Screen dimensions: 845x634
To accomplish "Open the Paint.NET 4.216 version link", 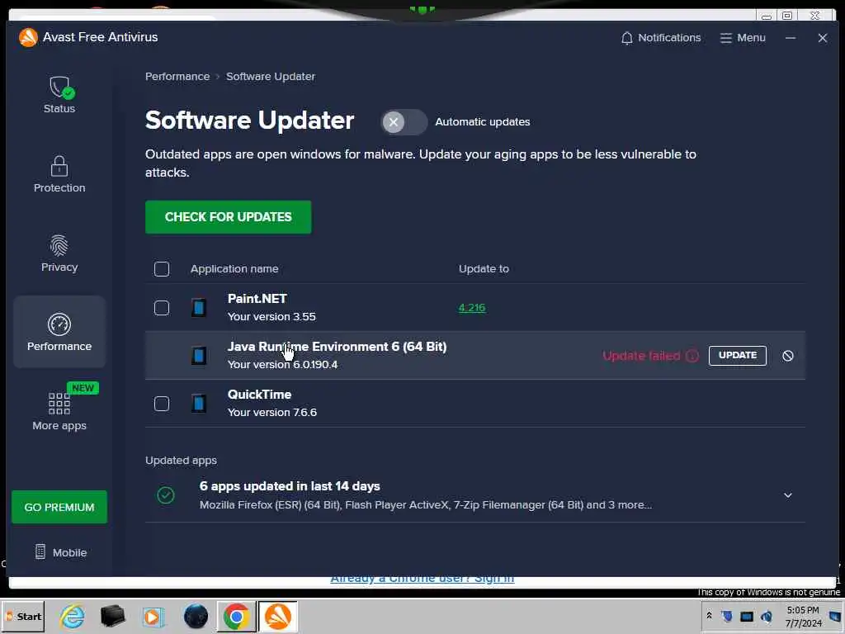I will (x=472, y=308).
